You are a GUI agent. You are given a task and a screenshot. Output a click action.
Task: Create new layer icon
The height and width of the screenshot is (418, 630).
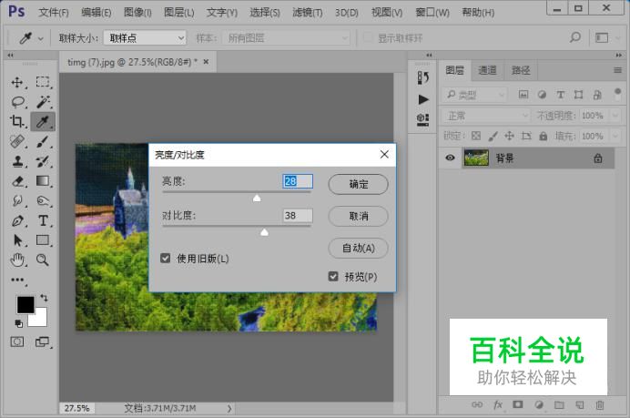tap(579, 404)
